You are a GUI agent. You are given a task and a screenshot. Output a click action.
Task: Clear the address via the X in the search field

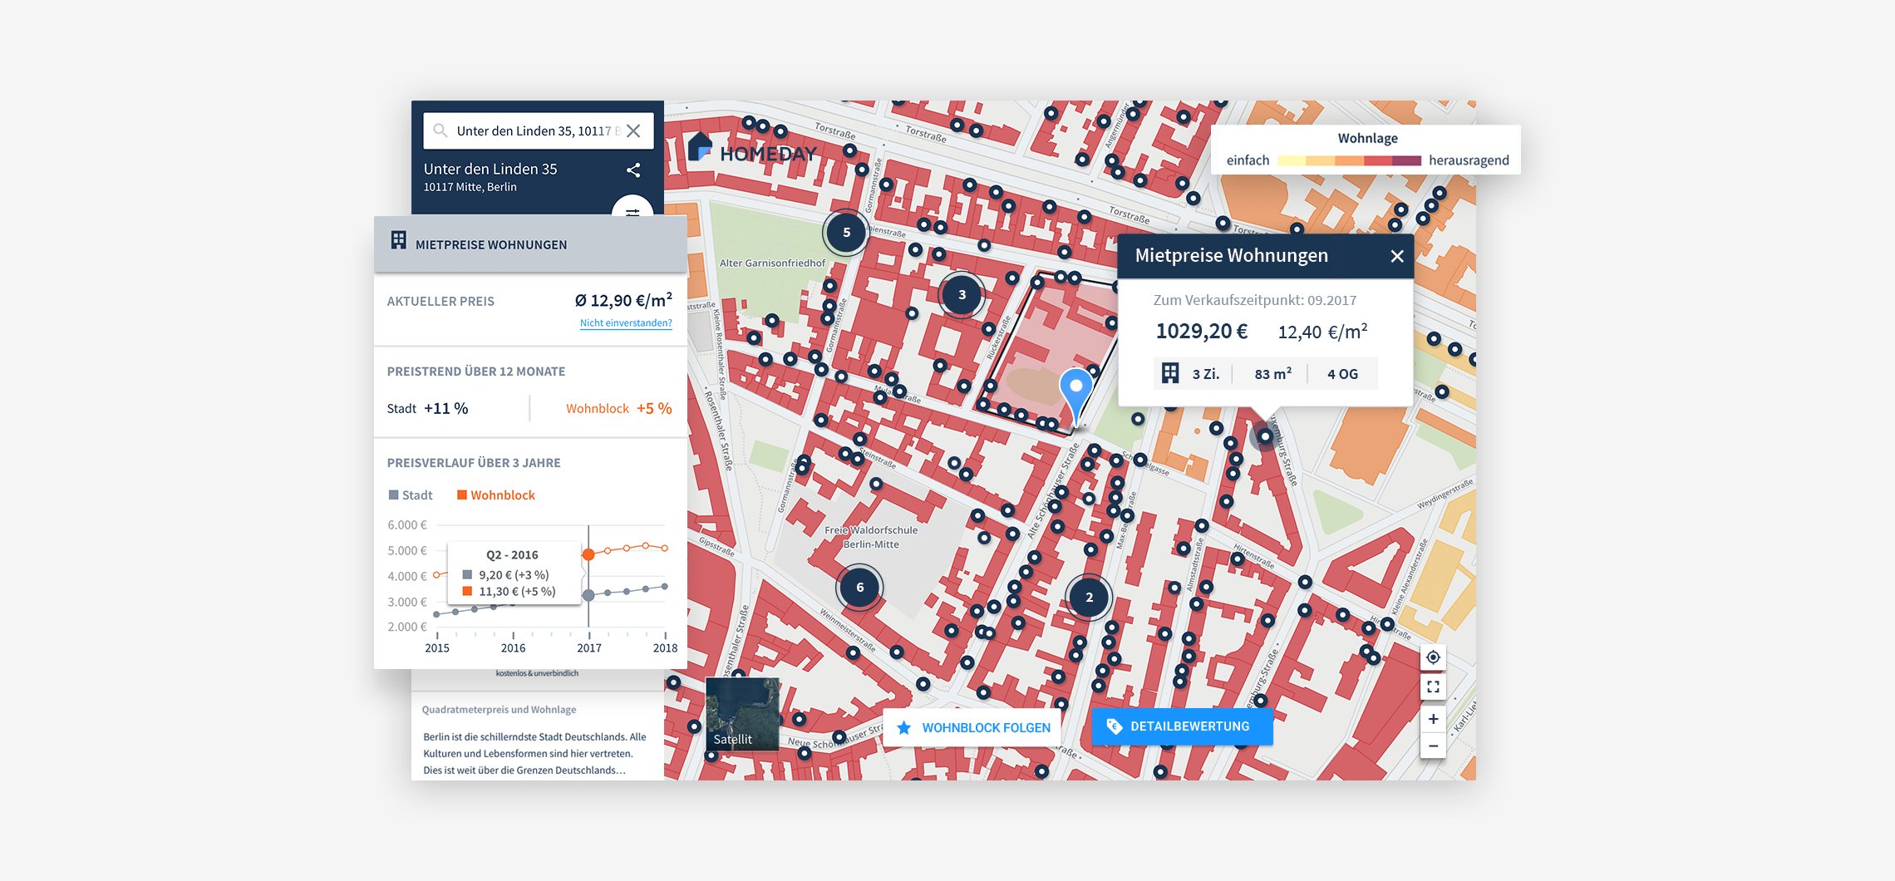click(x=633, y=130)
